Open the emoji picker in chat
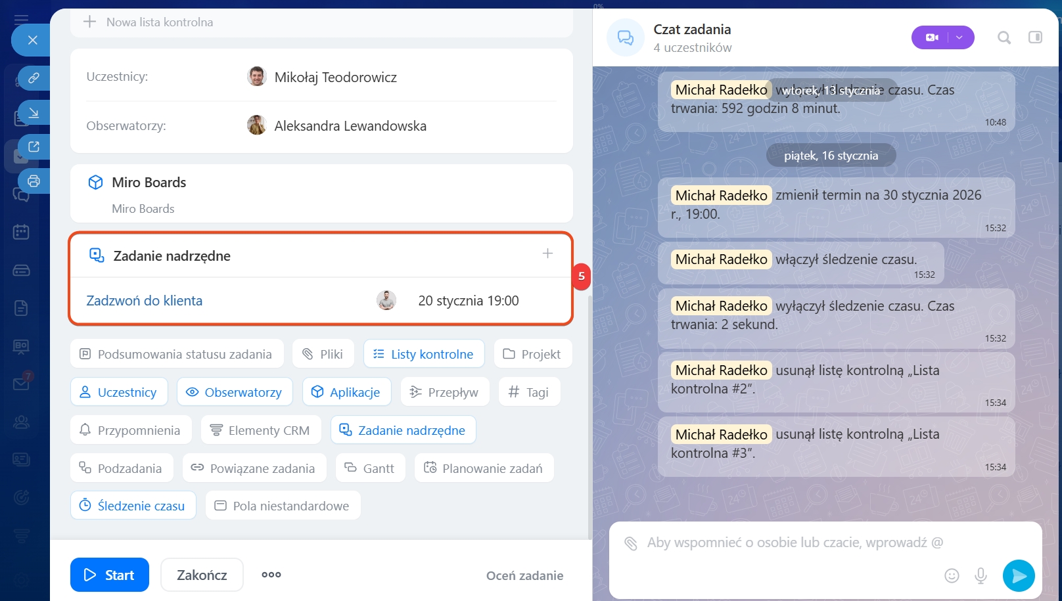Image resolution: width=1062 pixels, height=601 pixels. (x=951, y=576)
